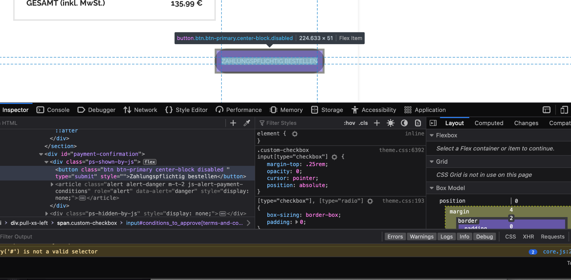Add new style rule with plus icon
Screen dimensions: 571x280
[377, 123]
